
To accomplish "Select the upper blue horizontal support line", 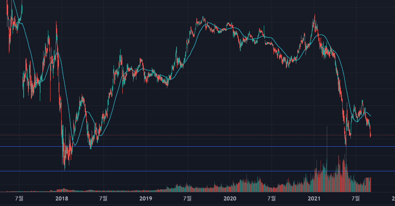I will pos(197,146).
